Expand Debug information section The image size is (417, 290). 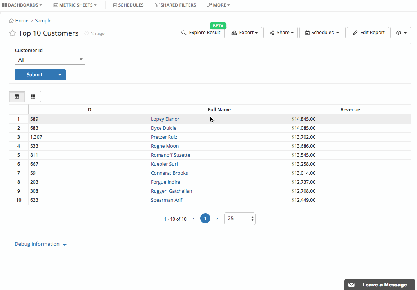point(40,244)
